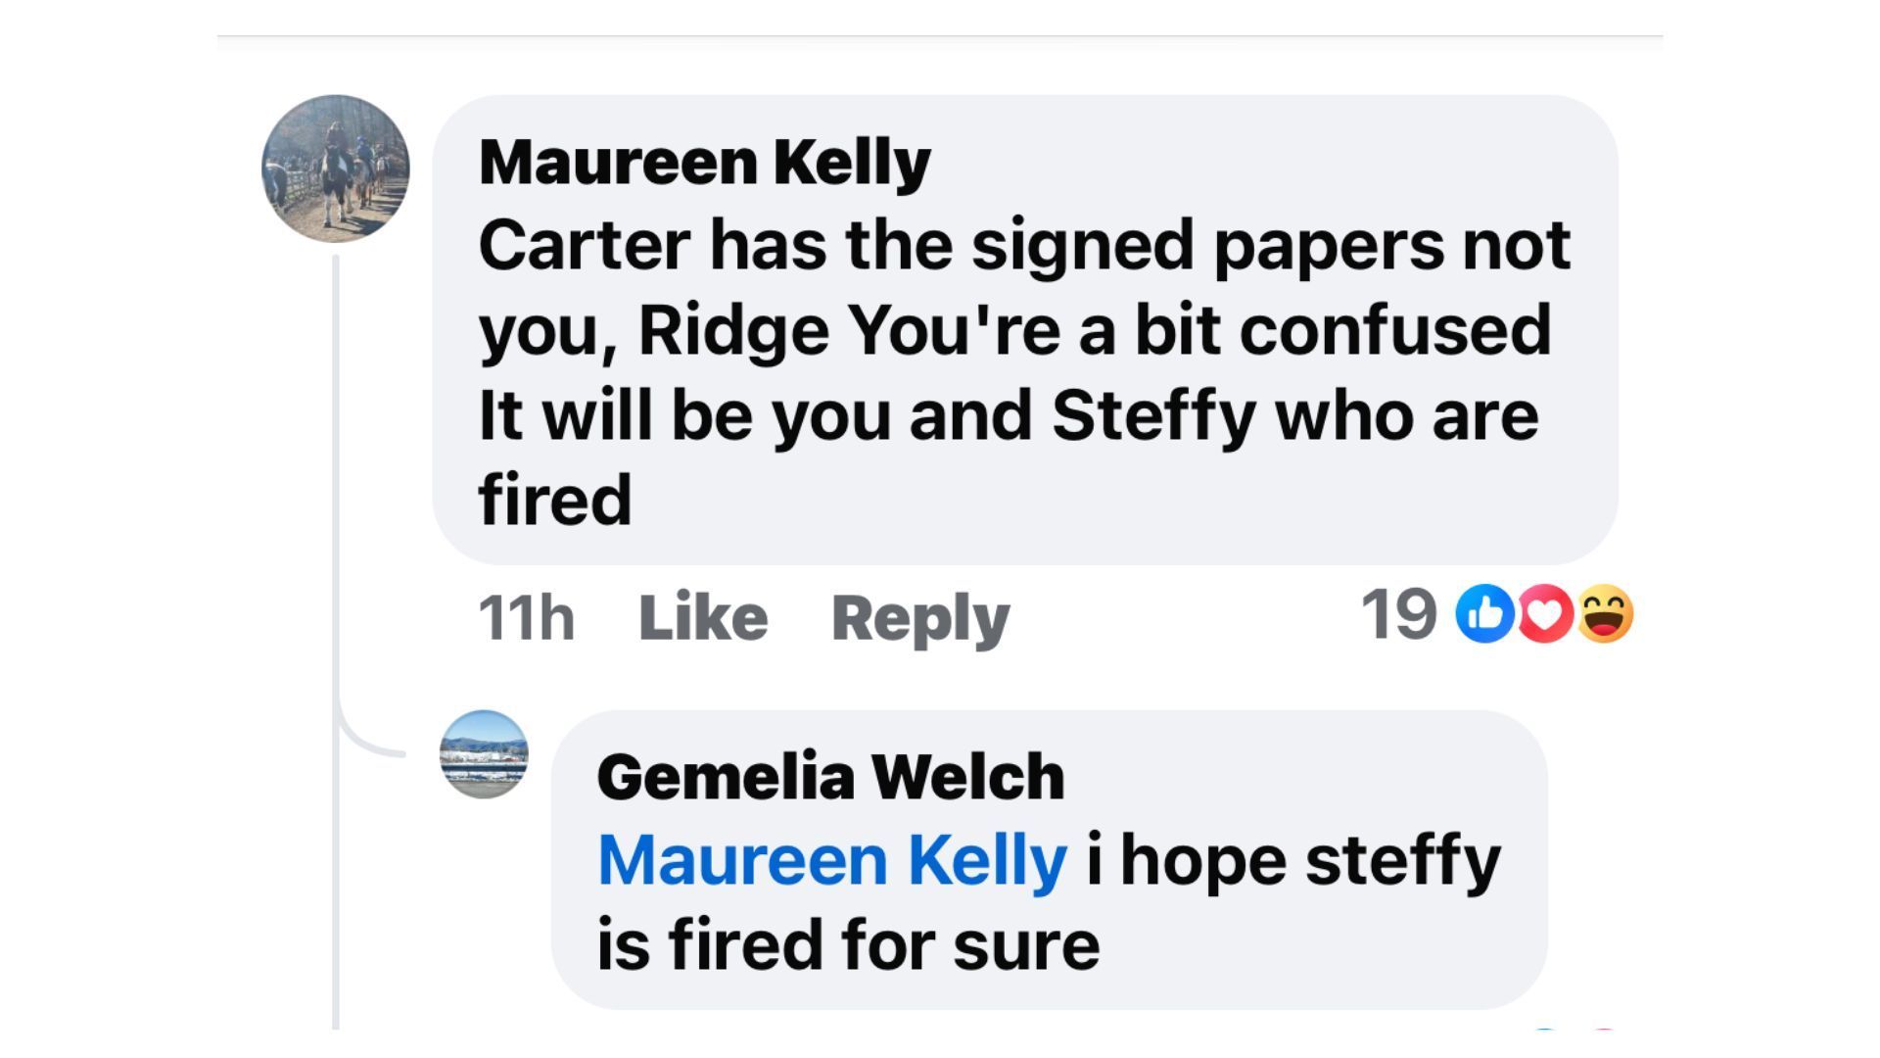Open the 19 reactions count
Image resolution: width=1880 pixels, height=1058 pixels.
click(x=1398, y=614)
